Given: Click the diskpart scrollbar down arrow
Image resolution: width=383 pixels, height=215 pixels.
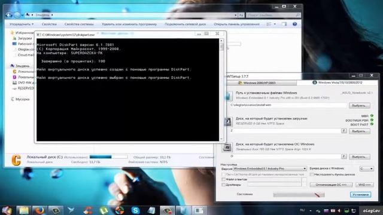Looking at the screenshot, I should click(x=221, y=139).
